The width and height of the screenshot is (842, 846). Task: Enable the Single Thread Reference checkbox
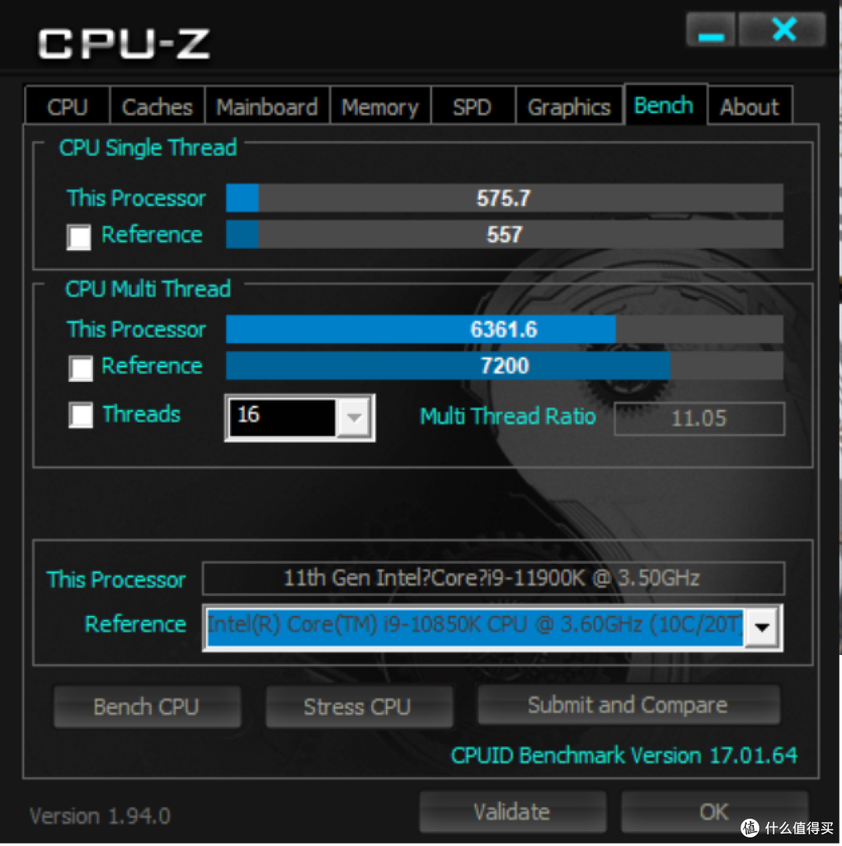[79, 237]
